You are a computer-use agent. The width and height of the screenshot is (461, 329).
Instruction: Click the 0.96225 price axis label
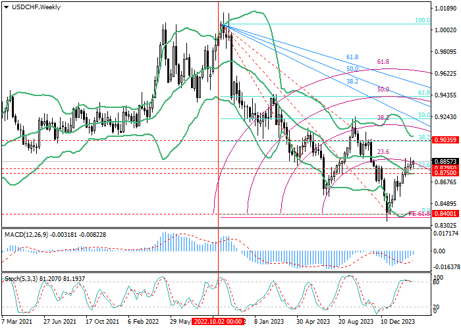[x=445, y=74]
